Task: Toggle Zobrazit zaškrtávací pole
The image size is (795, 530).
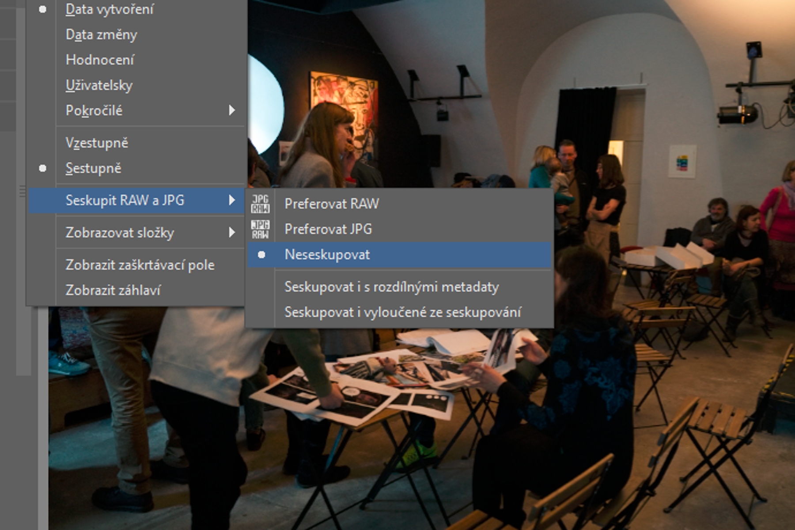Action: coord(140,265)
